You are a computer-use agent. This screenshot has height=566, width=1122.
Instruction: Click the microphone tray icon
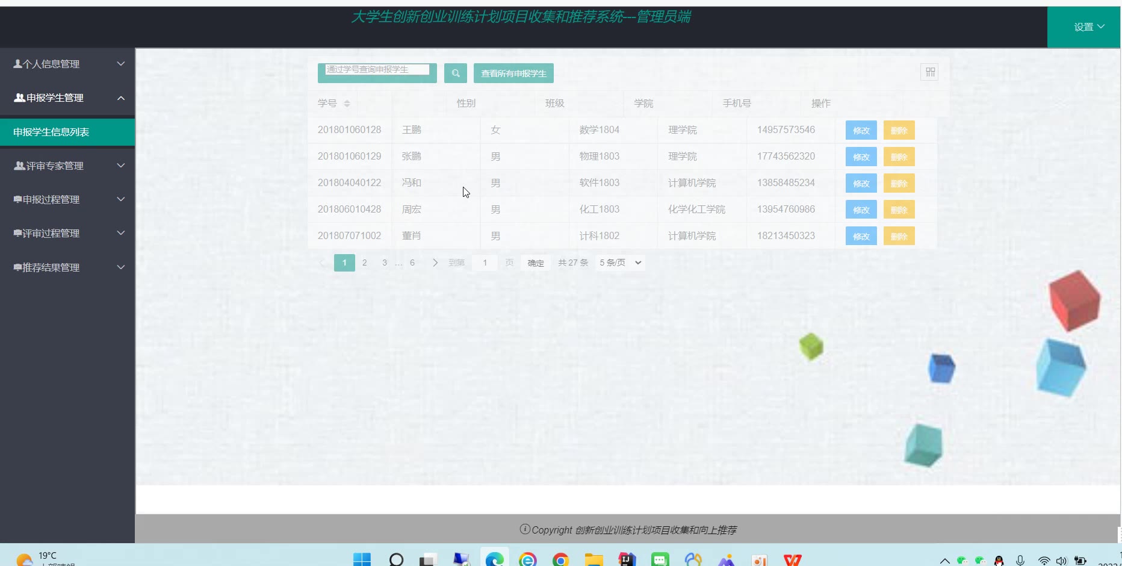pos(1020,561)
